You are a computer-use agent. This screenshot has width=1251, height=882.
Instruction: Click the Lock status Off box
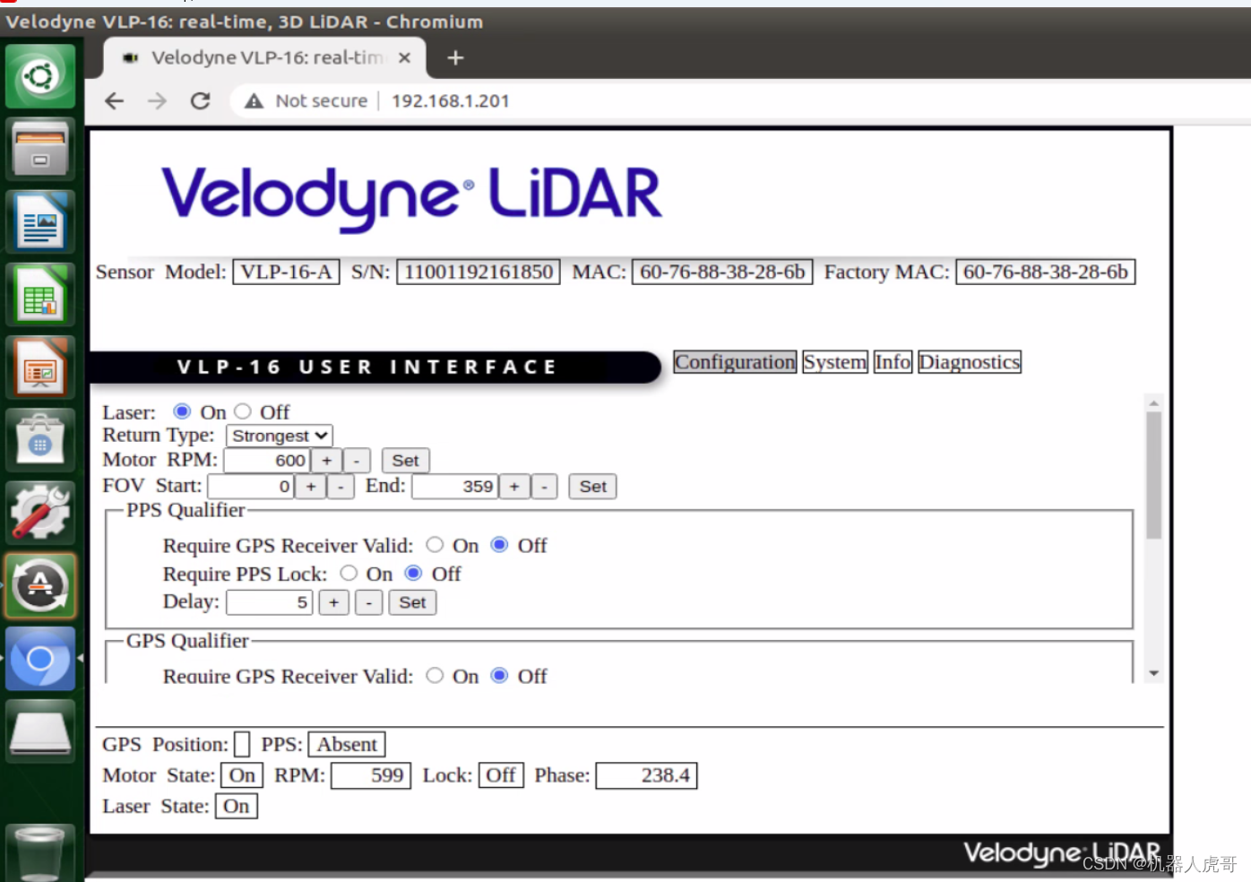click(501, 775)
